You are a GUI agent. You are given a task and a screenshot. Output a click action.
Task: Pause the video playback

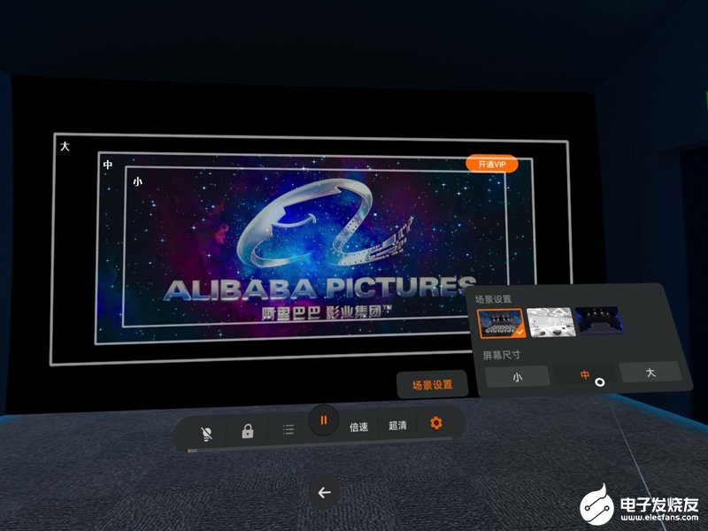click(x=324, y=420)
